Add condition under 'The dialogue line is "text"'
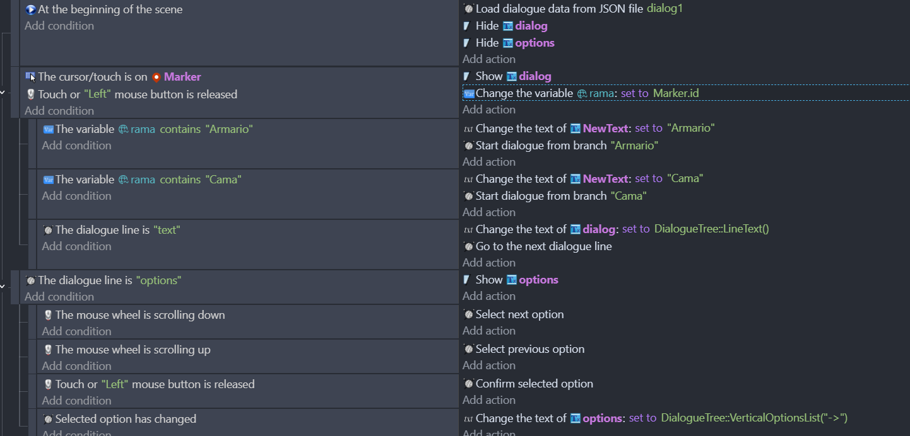This screenshot has width=910, height=436. click(x=77, y=246)
